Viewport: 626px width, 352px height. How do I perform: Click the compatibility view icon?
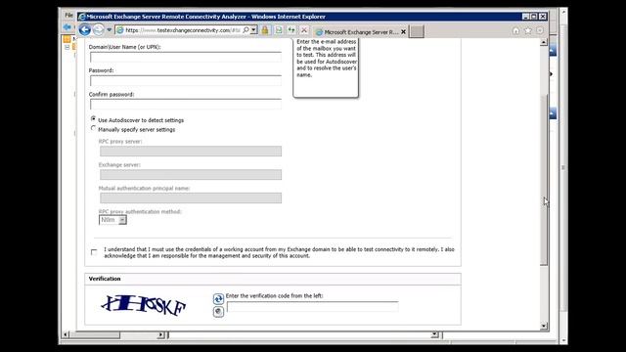pos(279,30)
